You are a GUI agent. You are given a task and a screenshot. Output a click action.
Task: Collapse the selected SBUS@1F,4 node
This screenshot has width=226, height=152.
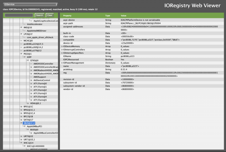pyautogui.click(x=21, y=123)
